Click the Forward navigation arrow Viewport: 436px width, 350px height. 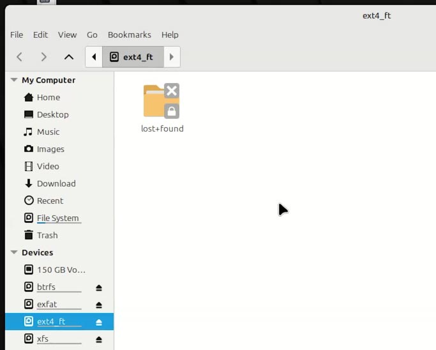pos(43,57)
